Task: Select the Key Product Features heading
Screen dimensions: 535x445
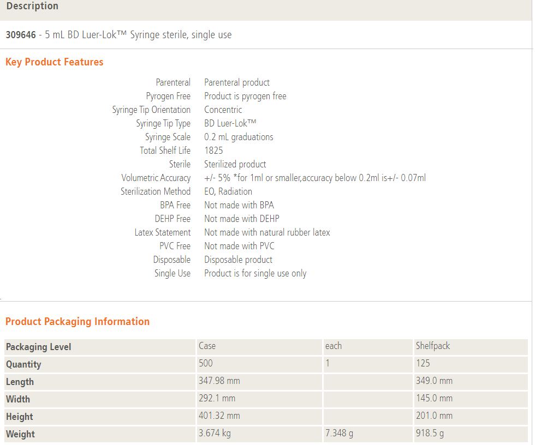Action: pos(54,62)
